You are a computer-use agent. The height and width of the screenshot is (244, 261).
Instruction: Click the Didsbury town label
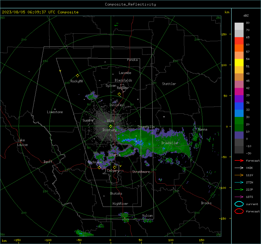(x=110, y=130)
